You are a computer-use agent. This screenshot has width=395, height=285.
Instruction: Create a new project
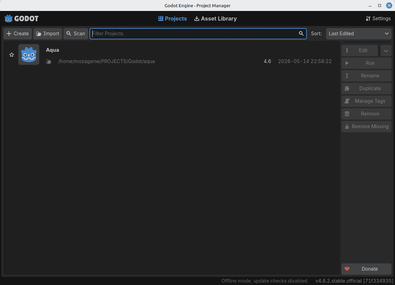(x=17, y=34)
